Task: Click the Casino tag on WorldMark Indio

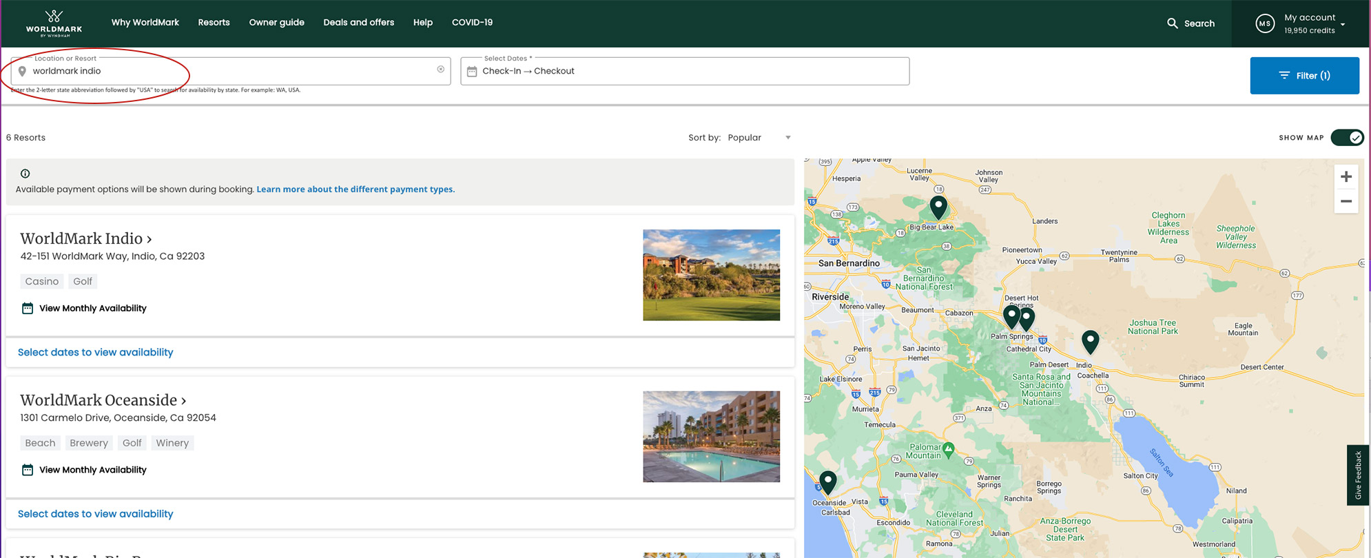Action: [x=42, y=281]
